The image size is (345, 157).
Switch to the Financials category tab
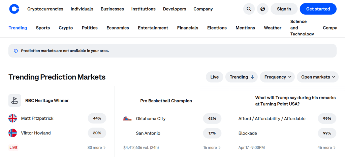point(188,28)
